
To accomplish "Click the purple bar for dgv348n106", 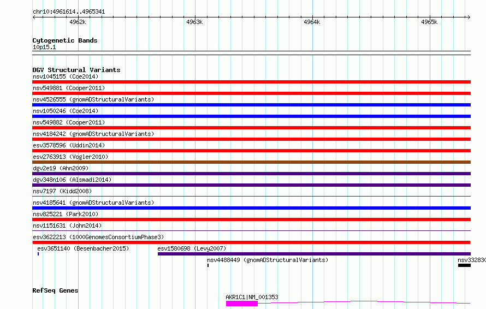I will [251, 185].
